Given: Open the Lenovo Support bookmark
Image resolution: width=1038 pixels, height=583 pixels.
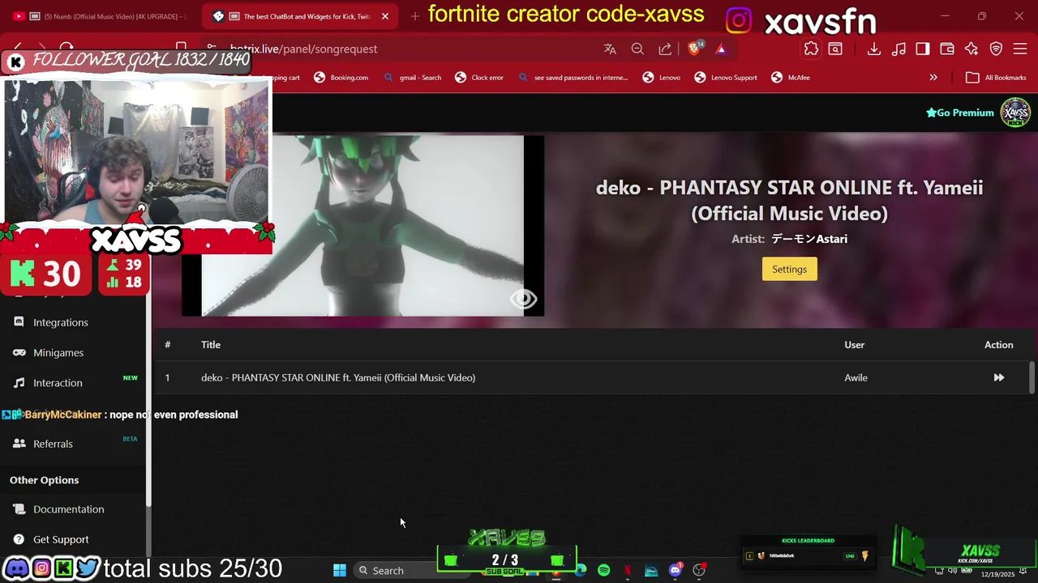Looking at the screenshot, I should (726, 78).
